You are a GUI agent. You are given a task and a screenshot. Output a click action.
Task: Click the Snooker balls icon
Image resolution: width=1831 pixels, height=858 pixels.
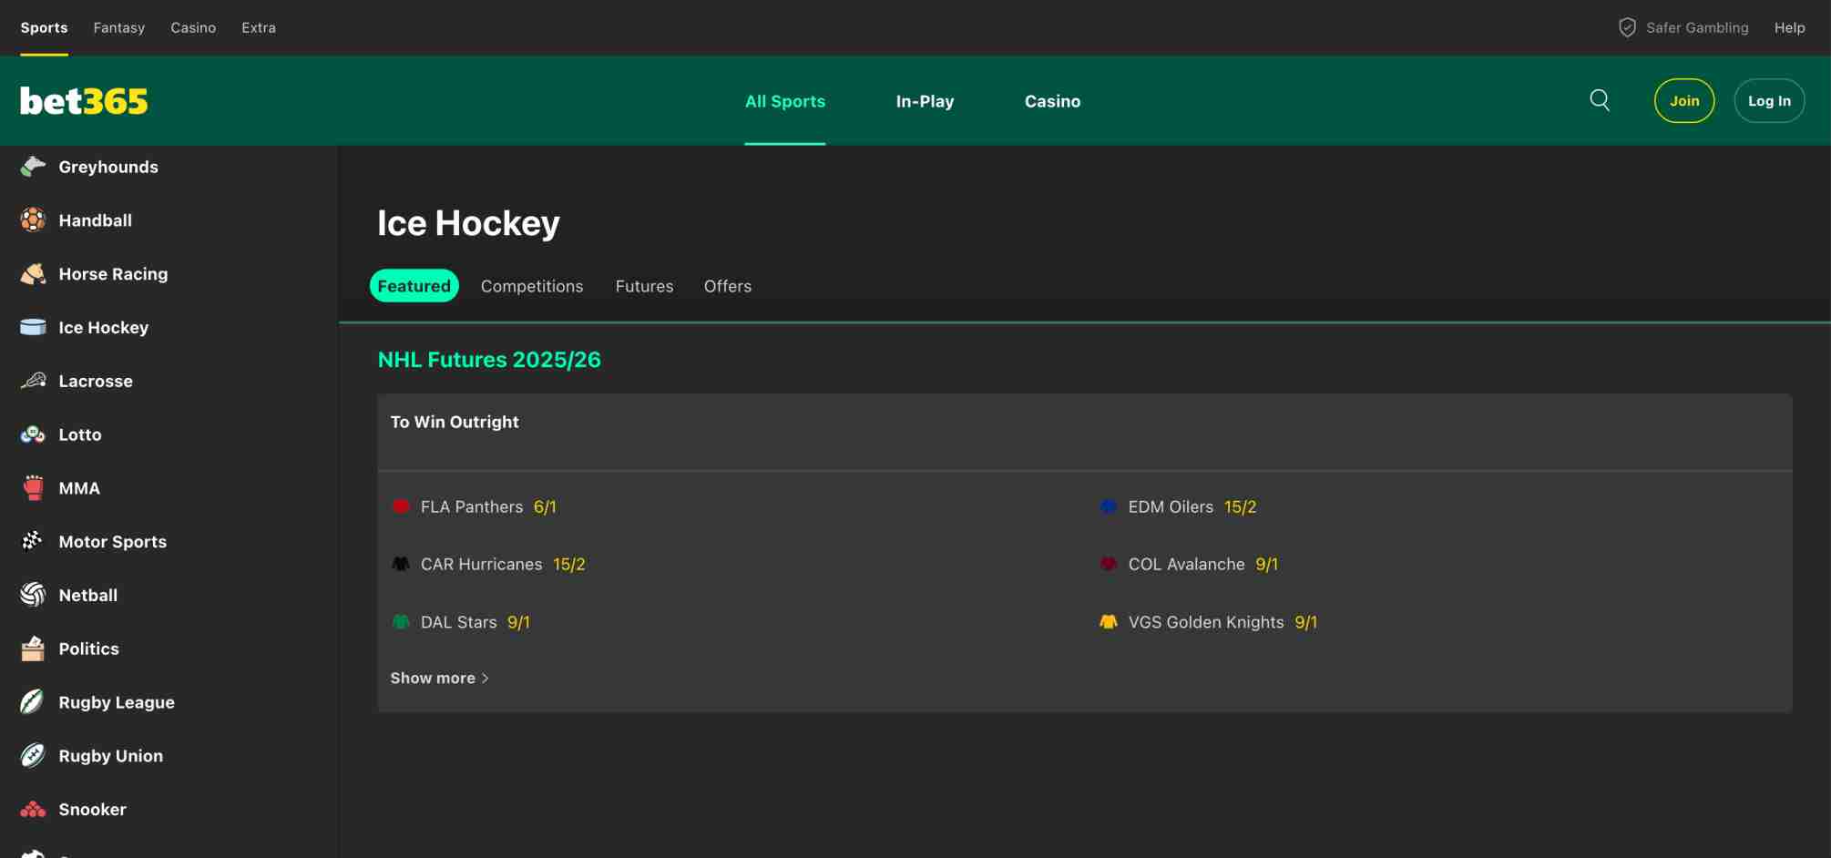click(33, 809)
